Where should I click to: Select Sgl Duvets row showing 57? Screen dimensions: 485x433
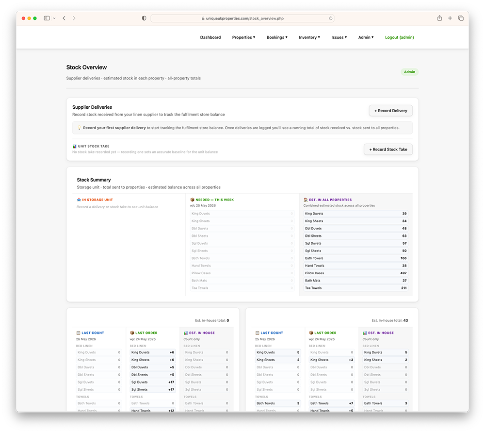click(356, 243)
